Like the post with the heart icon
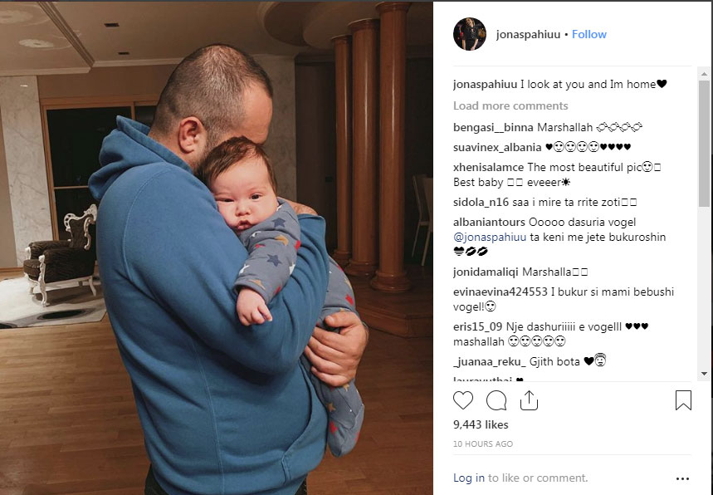 463,400
